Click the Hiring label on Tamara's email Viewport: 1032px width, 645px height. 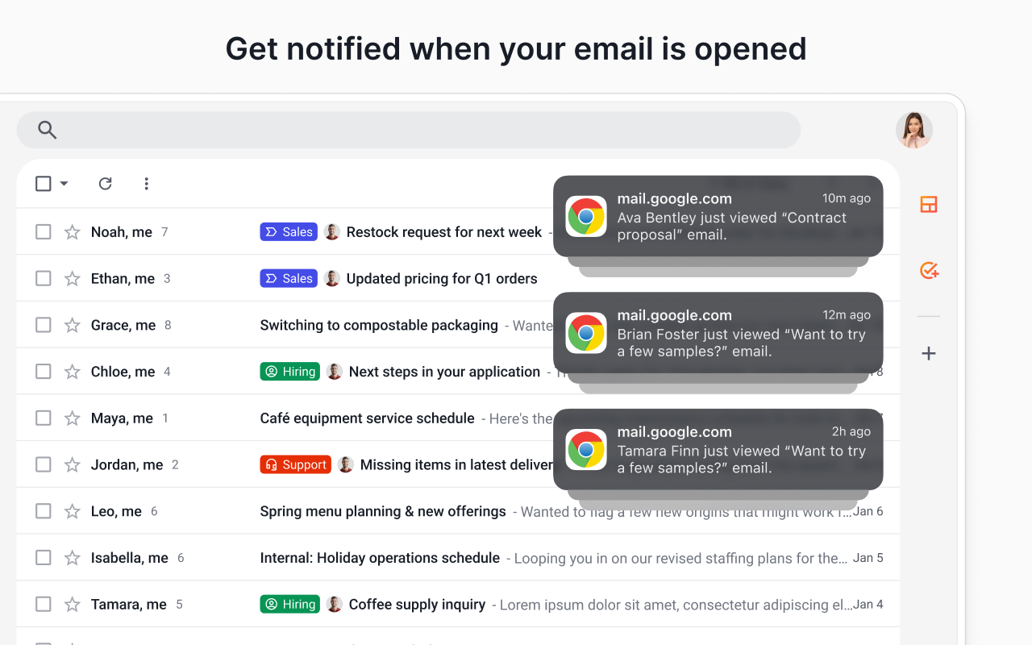(289, 604)
